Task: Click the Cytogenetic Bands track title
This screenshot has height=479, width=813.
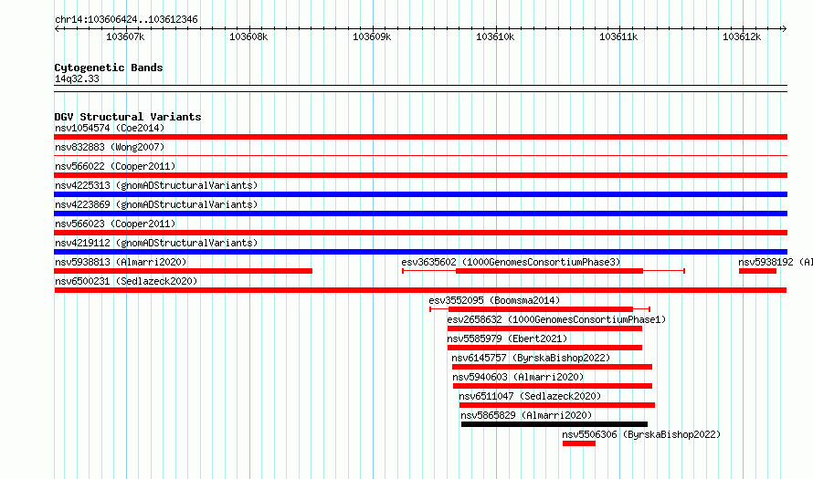Action: pos(109,68)
